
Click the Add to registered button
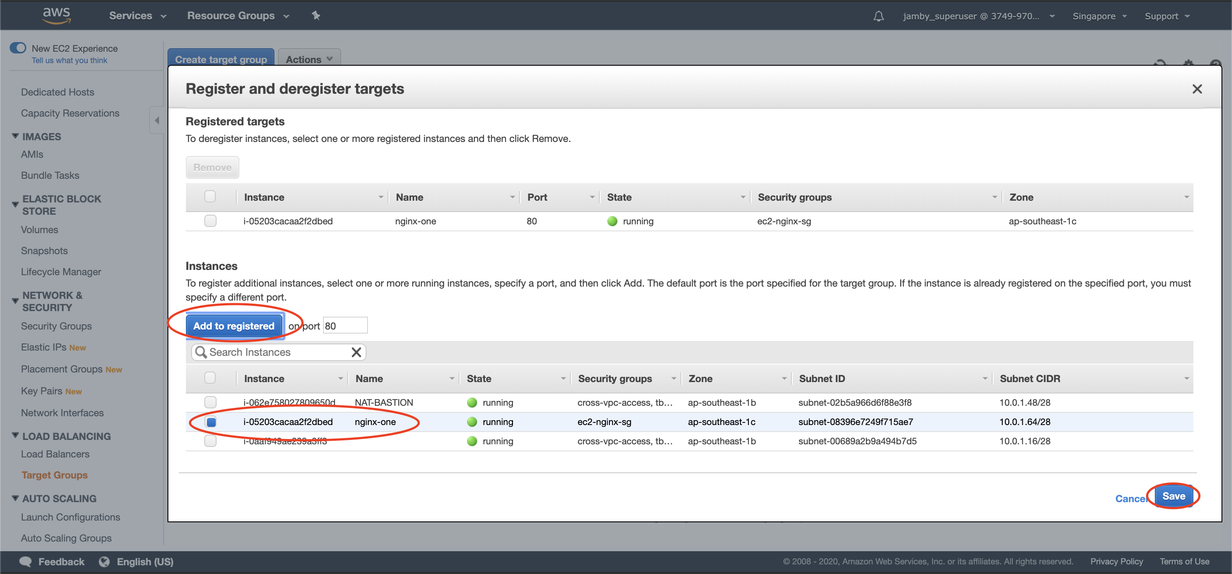(233, 326)
